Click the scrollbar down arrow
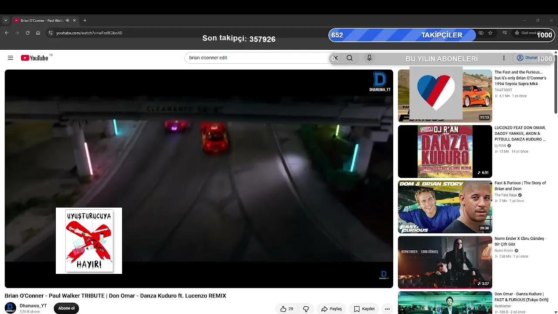Image resolution: width=558 pixels, height=314 pixels. pos(556,311)
